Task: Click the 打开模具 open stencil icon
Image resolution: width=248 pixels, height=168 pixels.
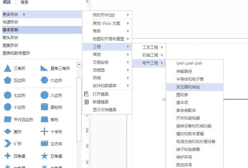Action: tap(86, 94)
